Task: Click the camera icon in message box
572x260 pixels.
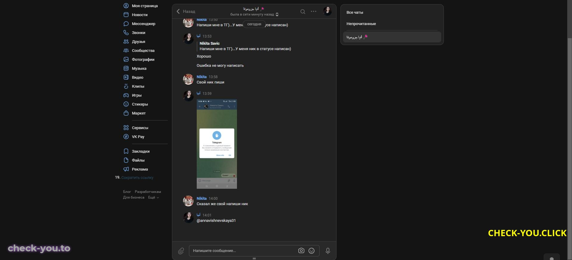Action: click(x=301, y=251)
